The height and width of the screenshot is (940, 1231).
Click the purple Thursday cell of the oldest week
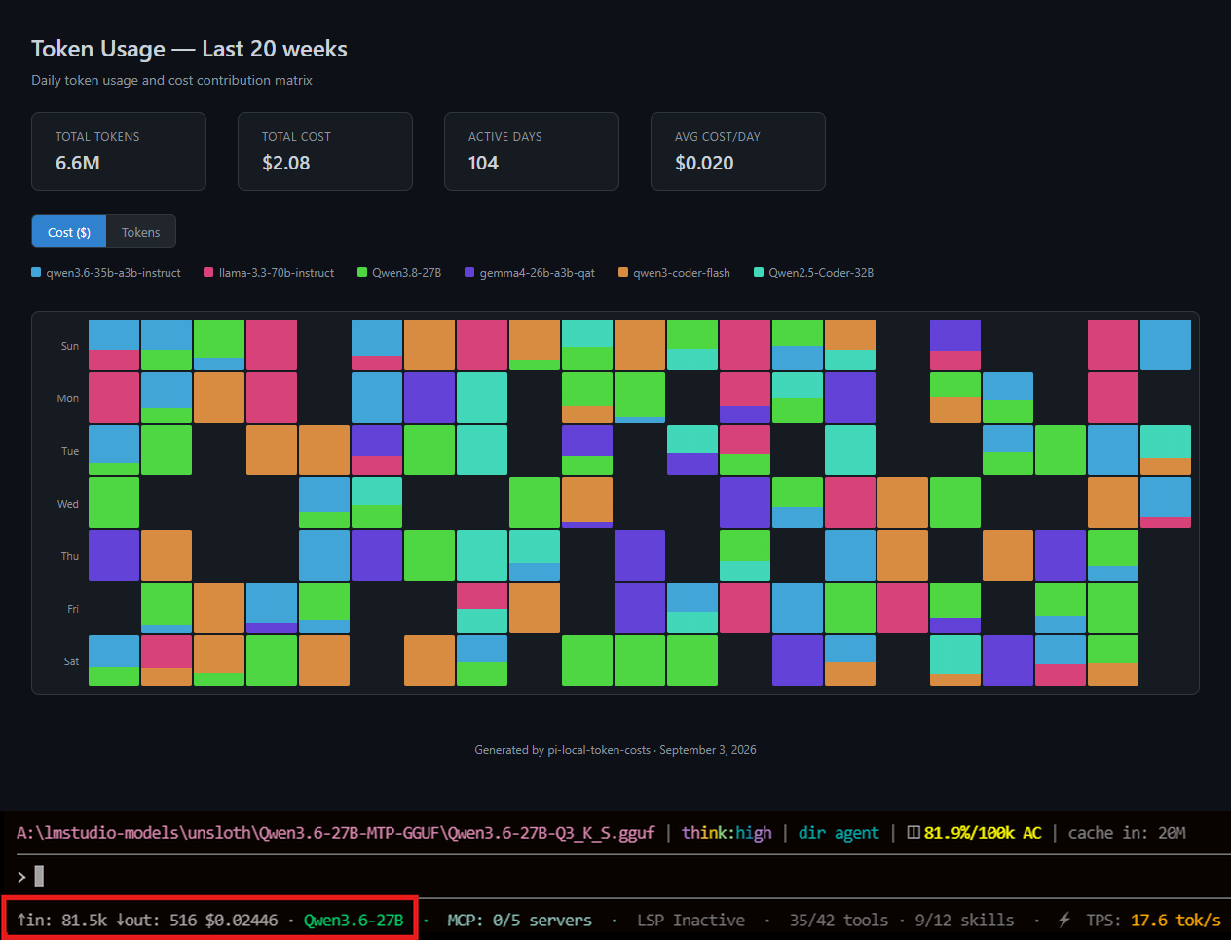(x=114, y=555)
